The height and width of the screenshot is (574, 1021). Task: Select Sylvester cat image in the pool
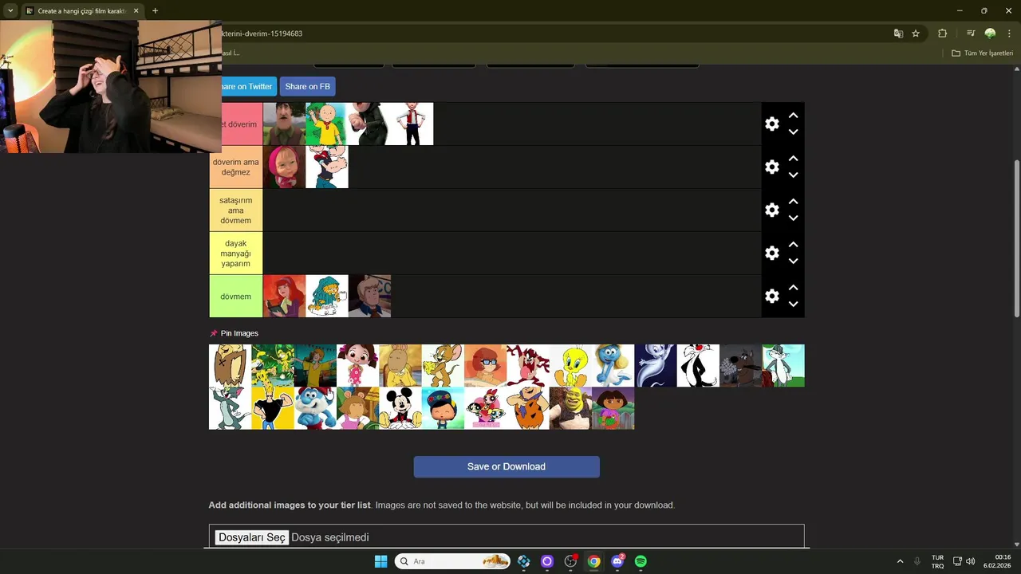[698, 365]
